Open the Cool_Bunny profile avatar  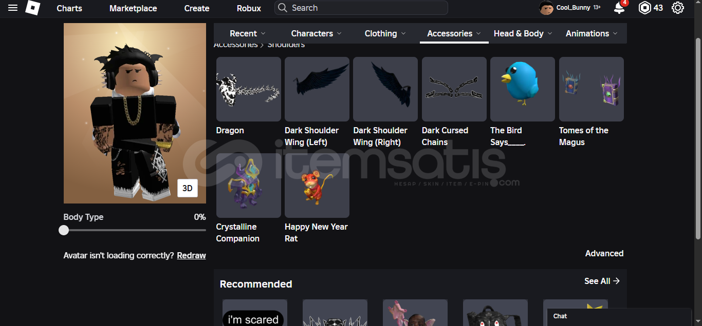pyautogui.click(x=546, y=8)
